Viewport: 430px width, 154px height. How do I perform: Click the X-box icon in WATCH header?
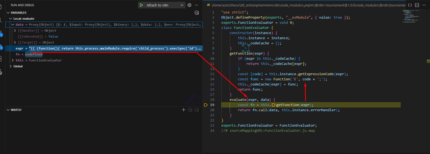[x=190, y=110]
